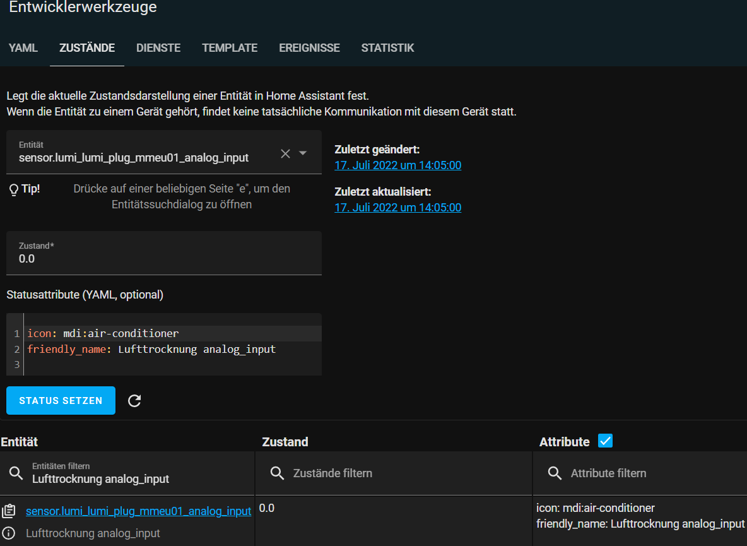The image size is (747, 546).
Task: Click the sensor.lumi_lumi_plug_mmeu01_analog_input entity link
Action: click(x=138, y=511)
